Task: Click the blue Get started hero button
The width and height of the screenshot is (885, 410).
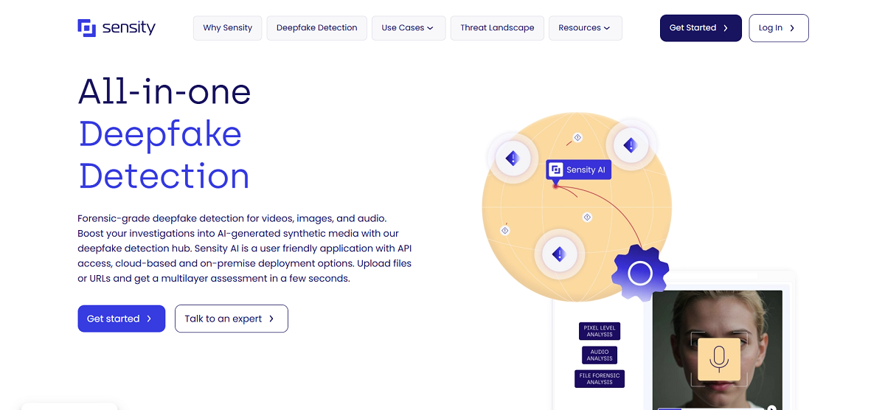Action: (x=121, y=319)
